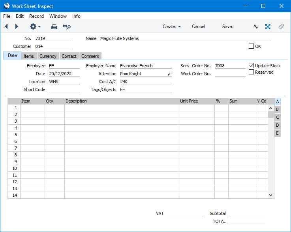Go to the previous record arrow
The height and width of the screenshot is (232, 291).
click(6, 27)
